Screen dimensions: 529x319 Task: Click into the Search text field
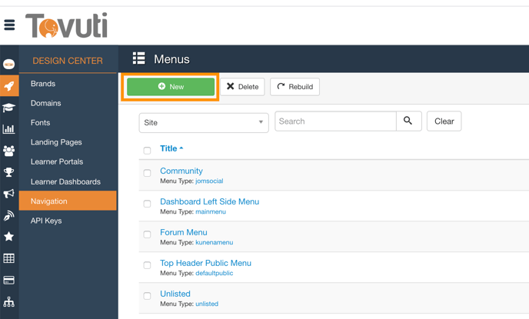coord(335,121)
